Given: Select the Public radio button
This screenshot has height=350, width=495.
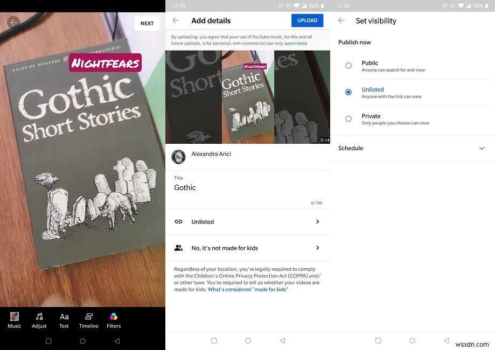Looking at the screenshot, I should (x=348, y=66).
